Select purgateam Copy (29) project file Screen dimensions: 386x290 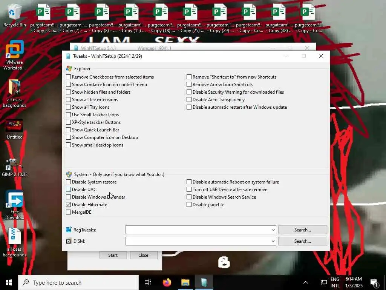point(220,19)
